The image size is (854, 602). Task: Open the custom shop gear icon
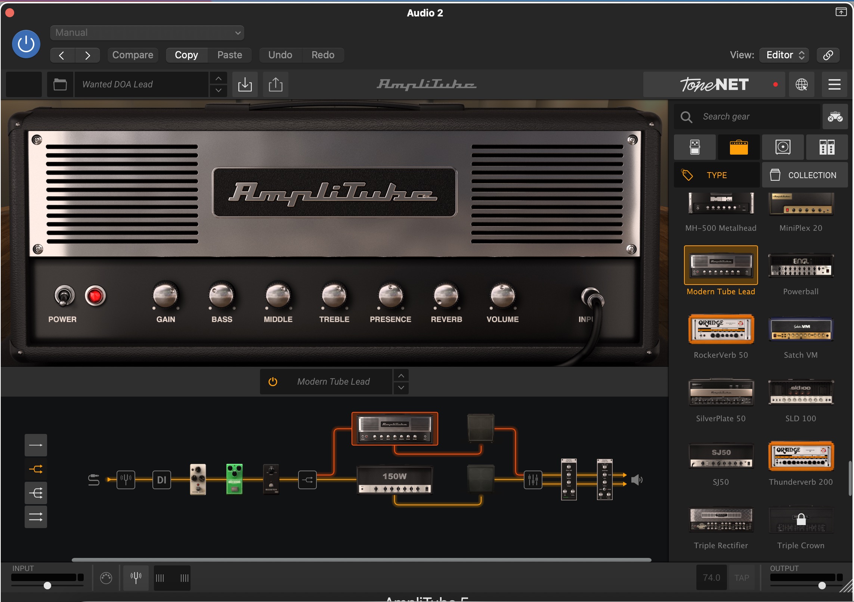tap(835, 117)
